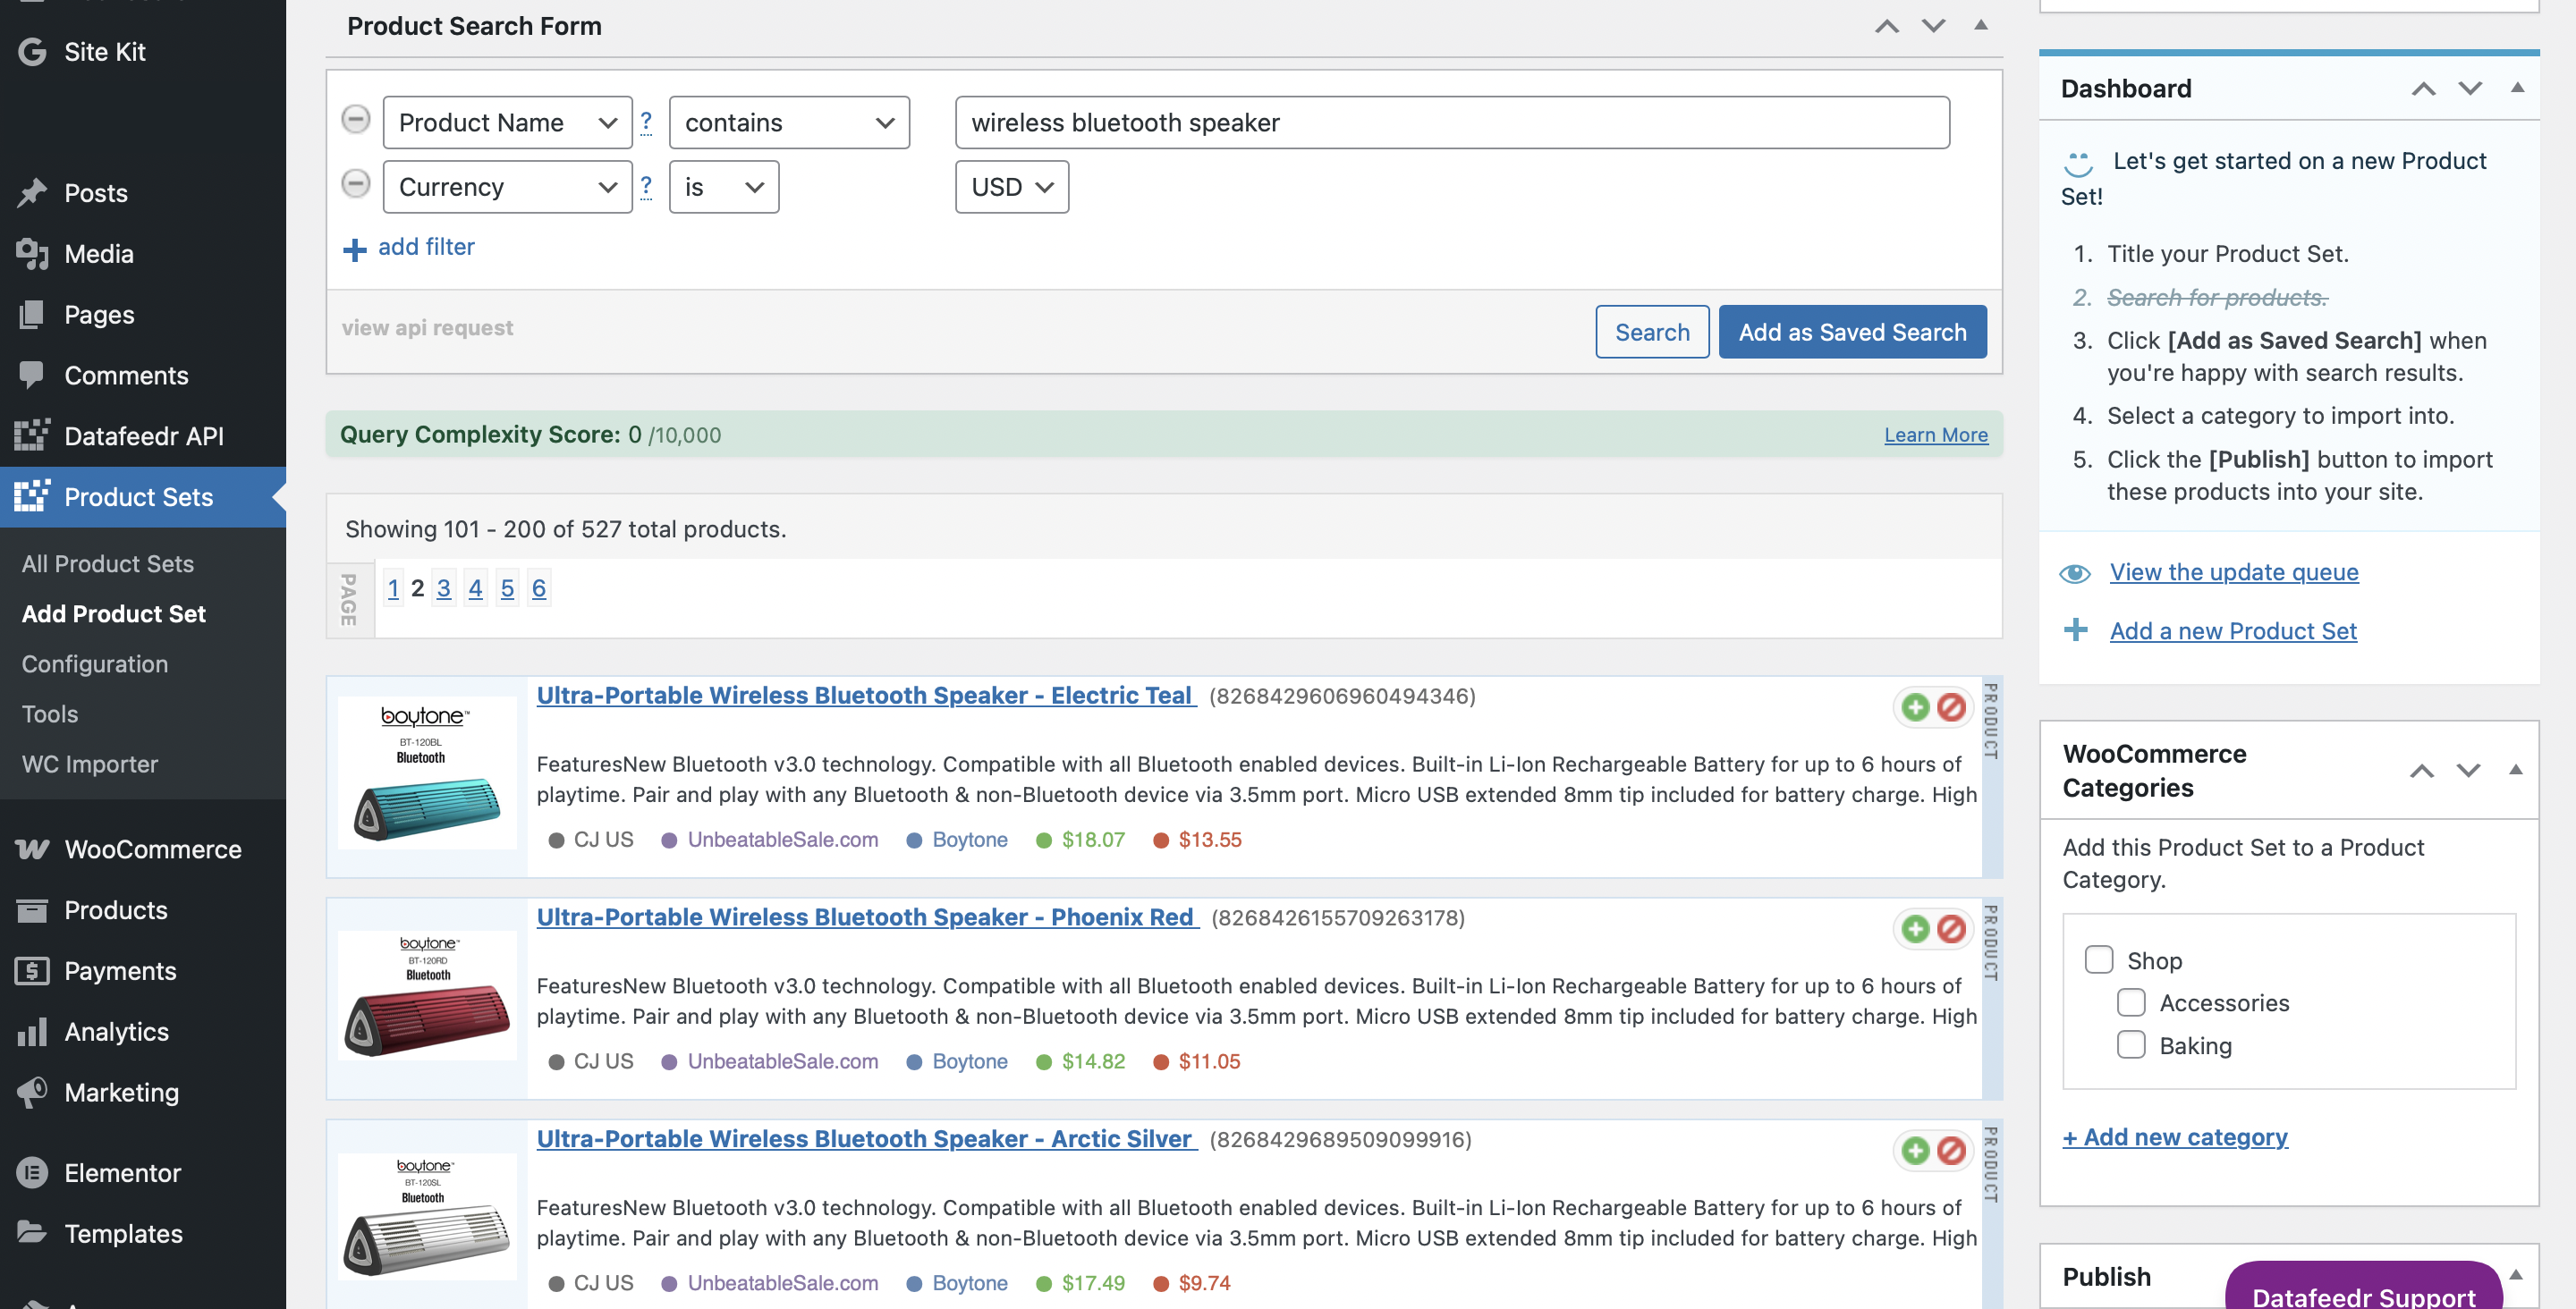Block the Electric Teal speaker product
Screen dimensions: 2576x1309
coord(1951,707)
